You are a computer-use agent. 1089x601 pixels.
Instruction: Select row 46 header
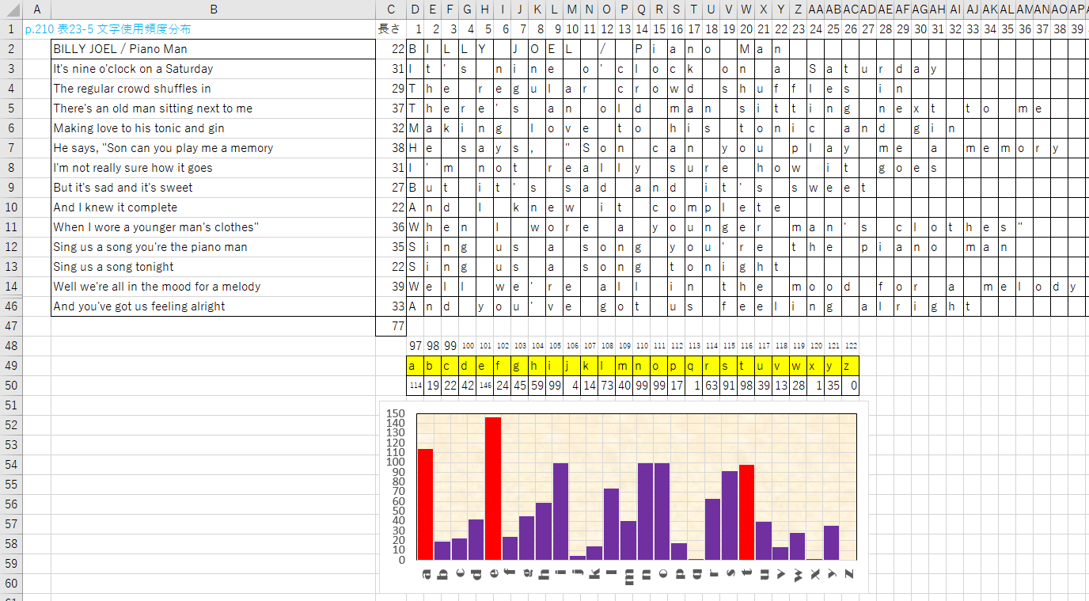tap(11, 306)
